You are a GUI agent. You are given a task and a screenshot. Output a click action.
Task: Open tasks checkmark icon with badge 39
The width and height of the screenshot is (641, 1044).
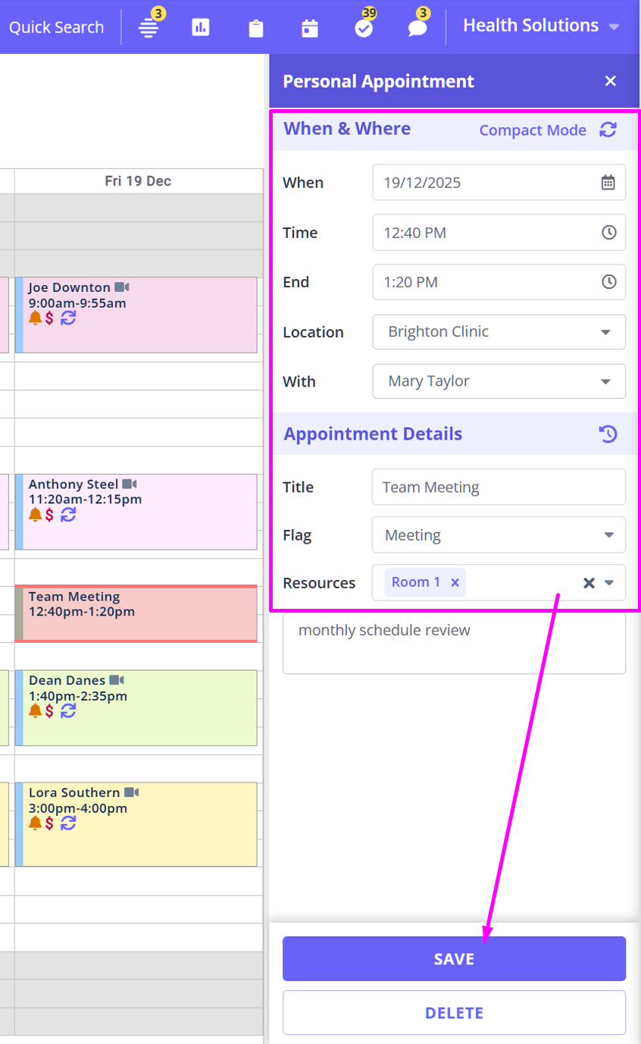(x=364, y=28)
